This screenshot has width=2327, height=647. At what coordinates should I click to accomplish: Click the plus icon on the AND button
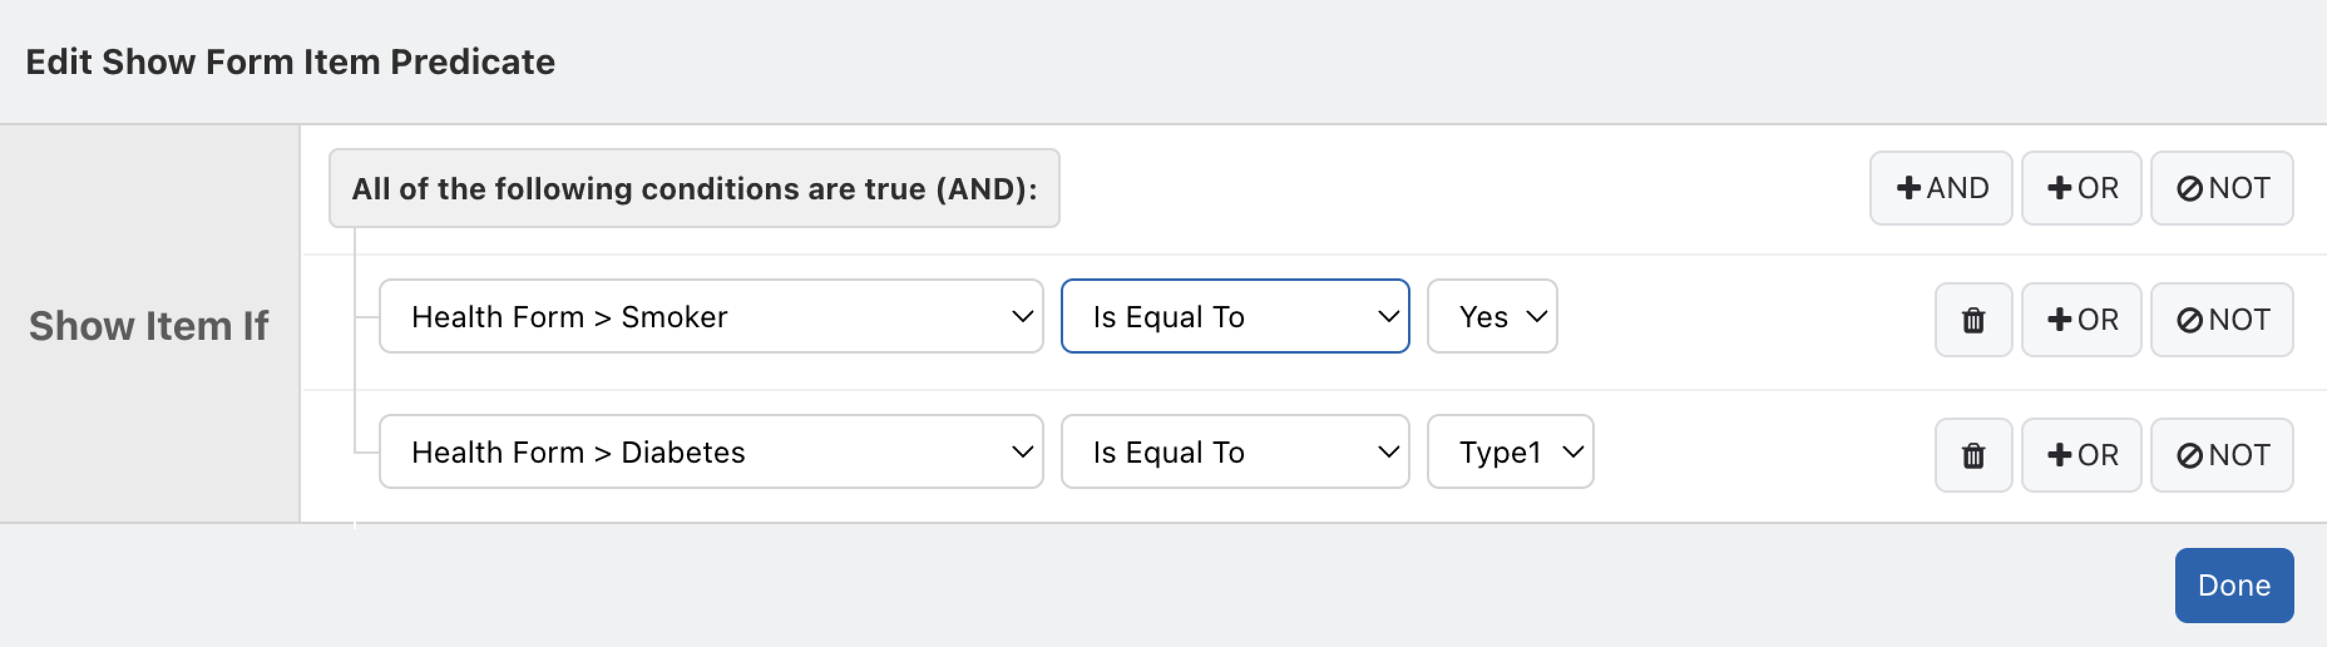click(x=1909, y=188)
